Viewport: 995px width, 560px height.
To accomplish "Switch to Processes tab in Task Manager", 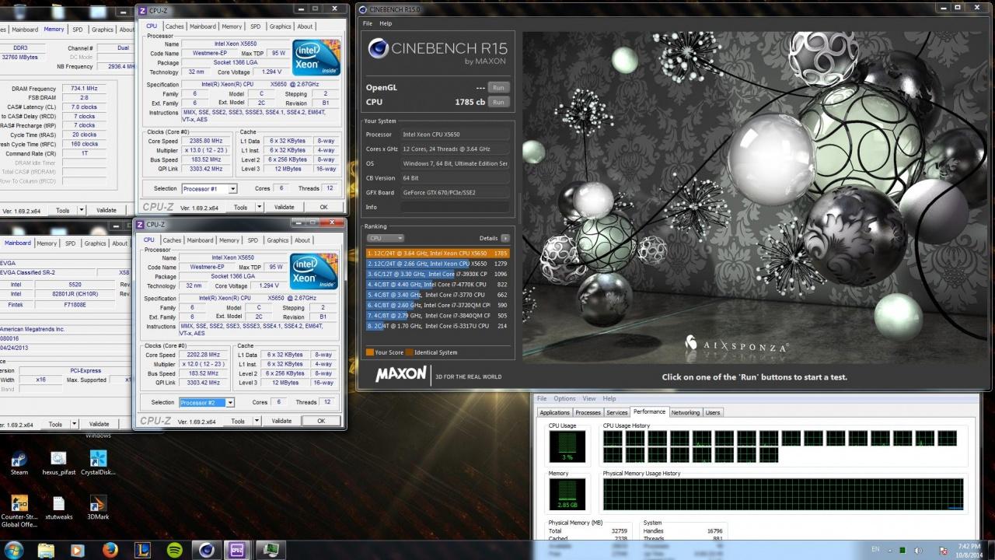I will (588, 412).
